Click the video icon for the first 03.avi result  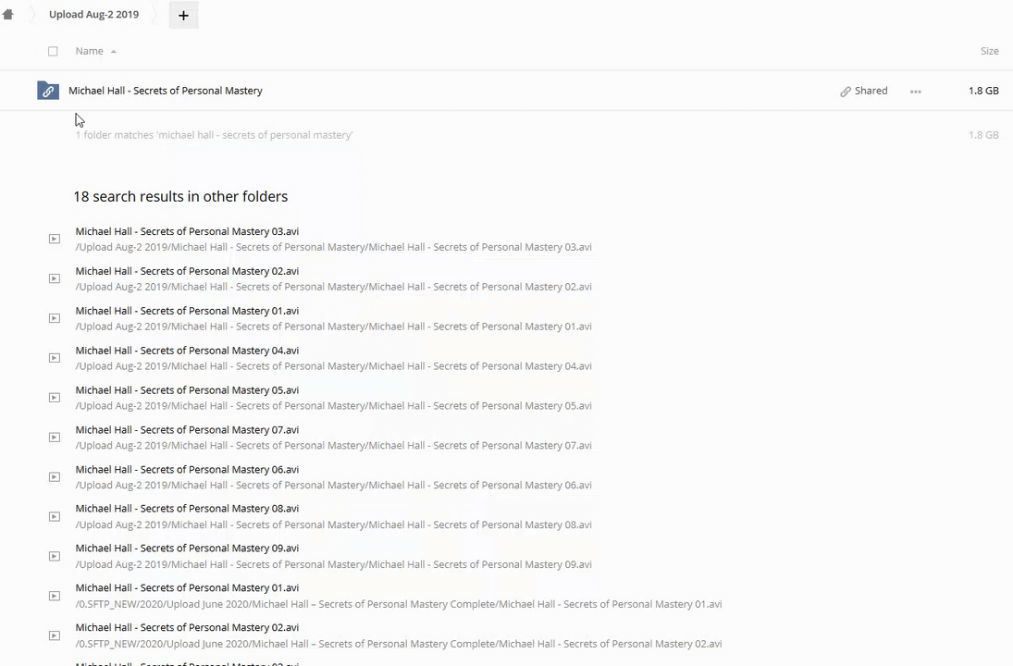click(x=55, y=239)
